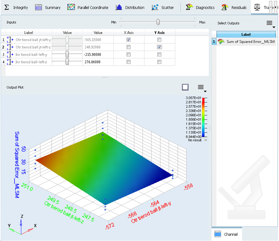The image size is (279, 241).
Task: Click the Scatter plot icon
Action: point(155,7)
